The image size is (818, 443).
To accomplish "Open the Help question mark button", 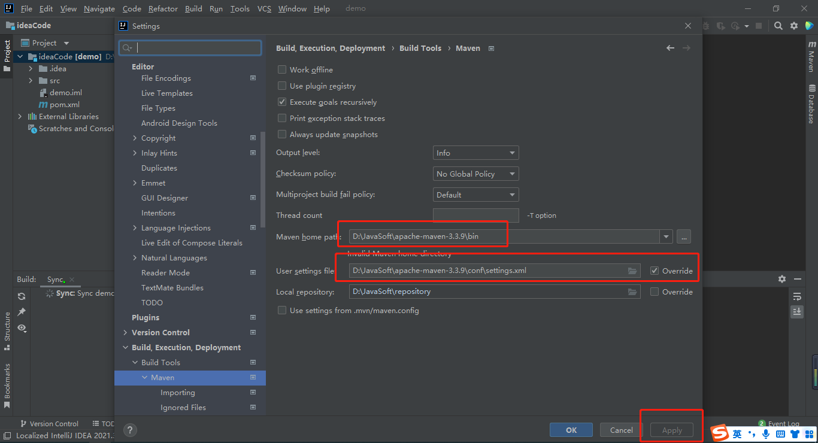I will (x=130, y=430).
